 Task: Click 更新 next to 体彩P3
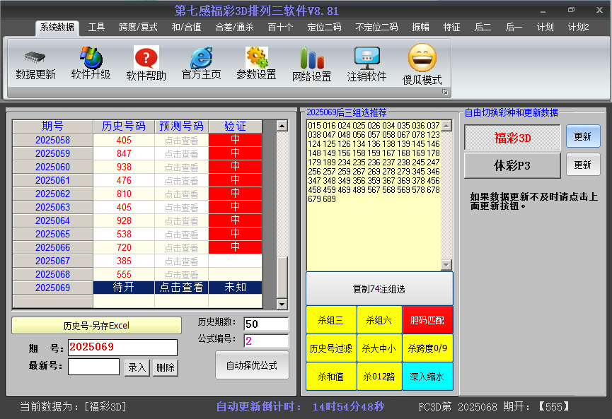[583, 165]
